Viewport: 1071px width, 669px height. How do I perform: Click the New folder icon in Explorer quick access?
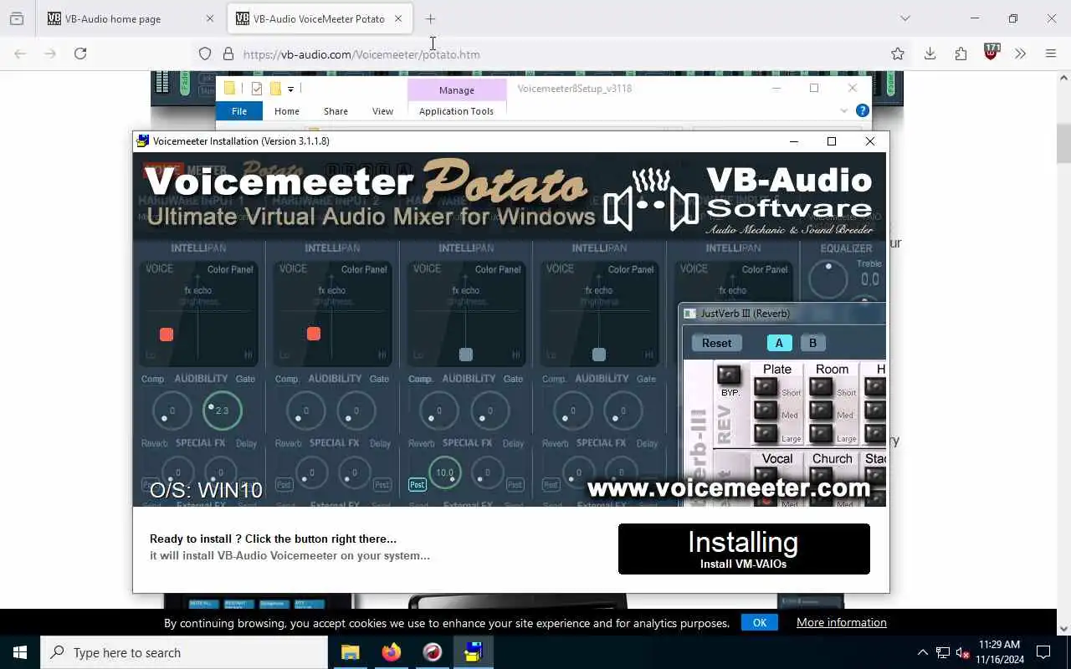pos(274,89)
